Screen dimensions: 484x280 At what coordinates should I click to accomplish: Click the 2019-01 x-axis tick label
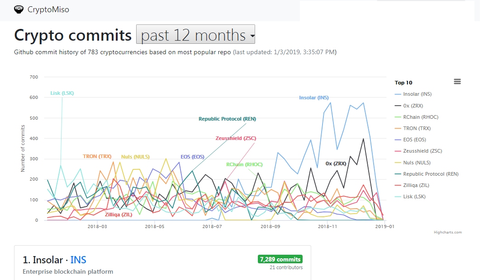tap(384, 226)
